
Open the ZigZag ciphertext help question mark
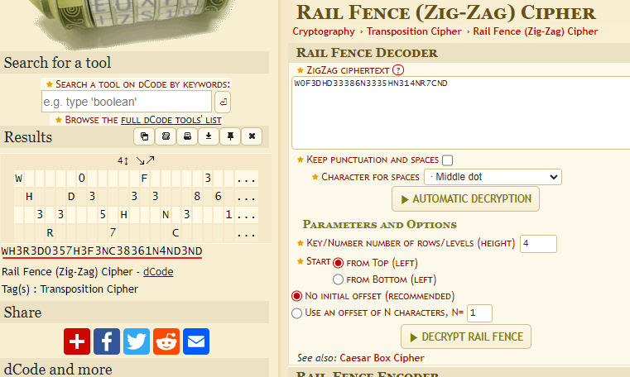pos(397,70)
